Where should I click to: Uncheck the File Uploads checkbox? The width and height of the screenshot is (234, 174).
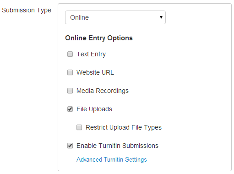click(70, 109)
